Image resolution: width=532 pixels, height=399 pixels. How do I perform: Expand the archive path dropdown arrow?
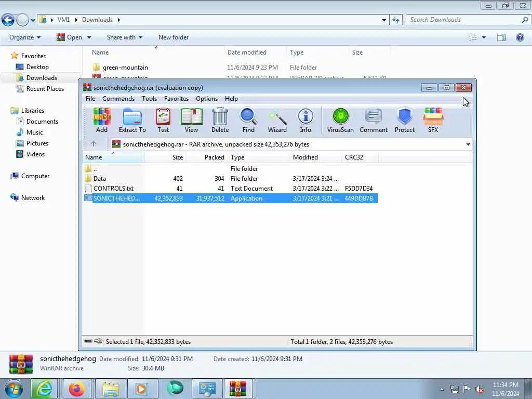click(x=468, y=144)
